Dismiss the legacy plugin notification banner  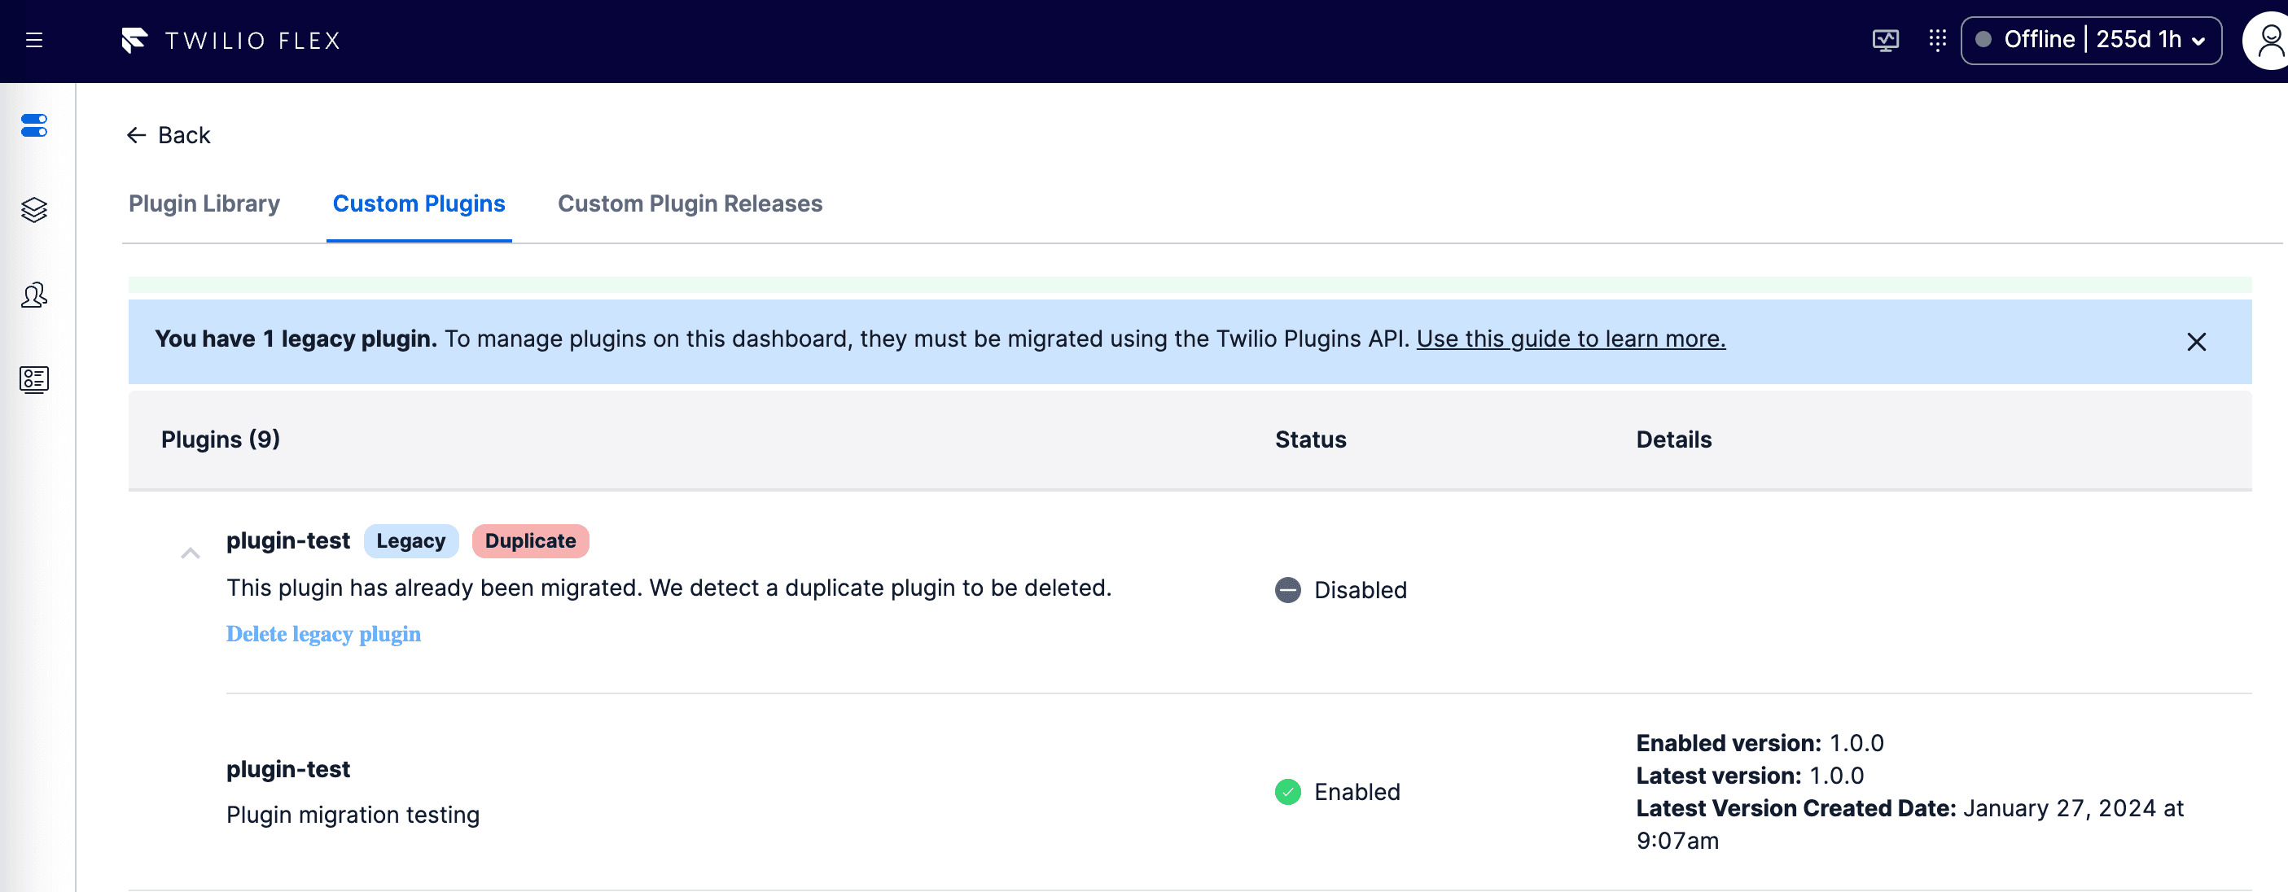pos(2197,342)
